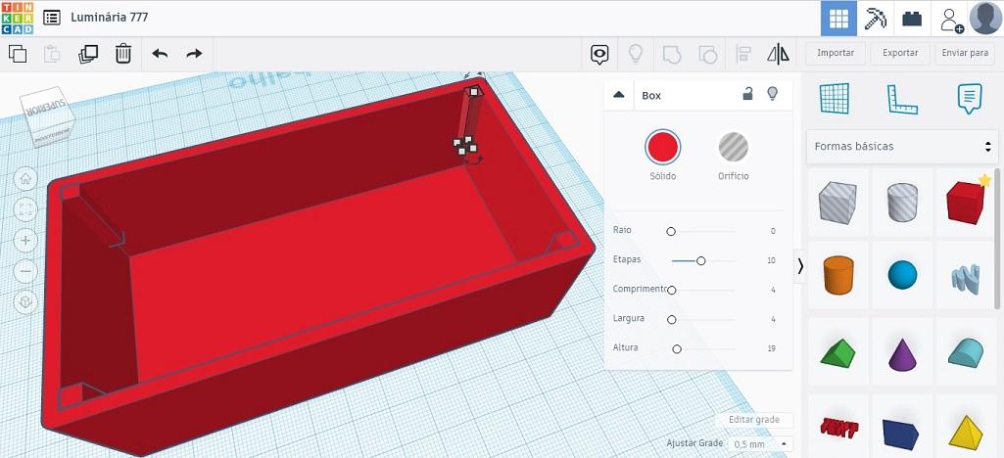Toggle the toolbar lightbulb visibility icon
The image size is (1004, 458).
635,54
